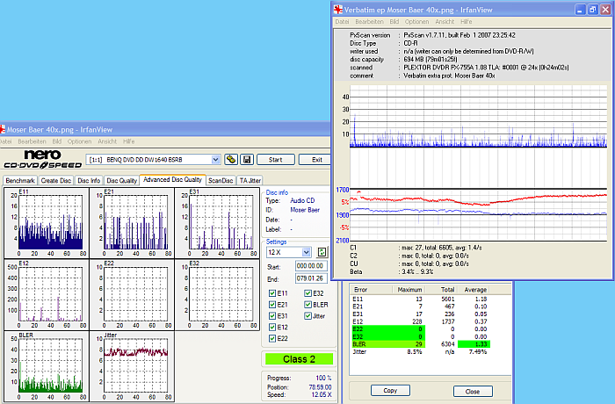Switch to the Disc Info tab
Image resolution: width=615 pixels, height=404 pixels.
click(89, 180)
